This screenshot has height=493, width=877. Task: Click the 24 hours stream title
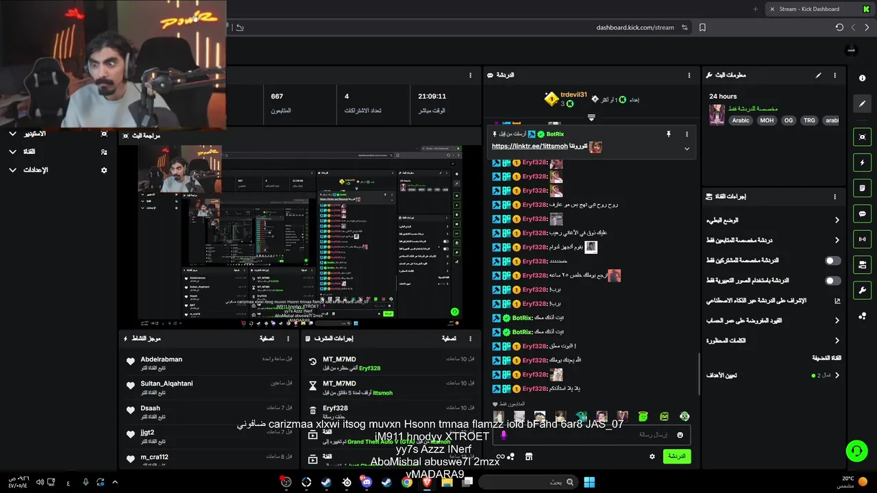point(723,97)
